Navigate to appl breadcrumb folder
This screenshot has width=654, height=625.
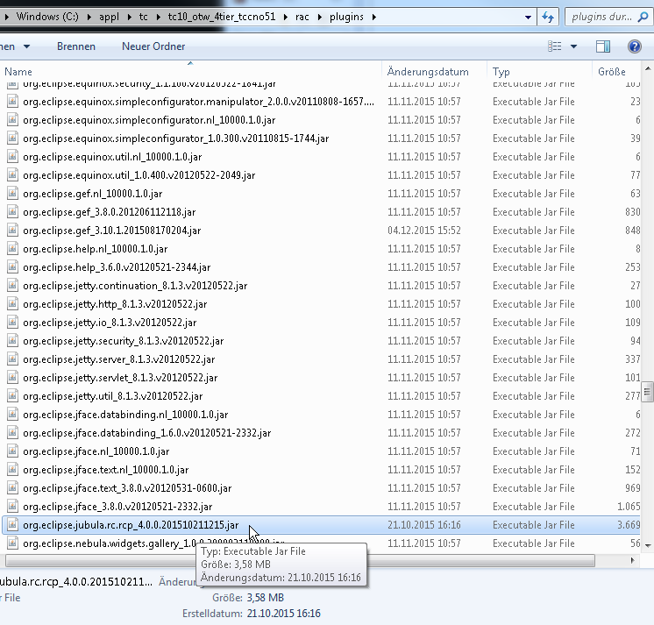pos(109,17)
